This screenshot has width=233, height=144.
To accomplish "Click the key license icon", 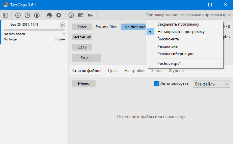I will tap(90, 15).
